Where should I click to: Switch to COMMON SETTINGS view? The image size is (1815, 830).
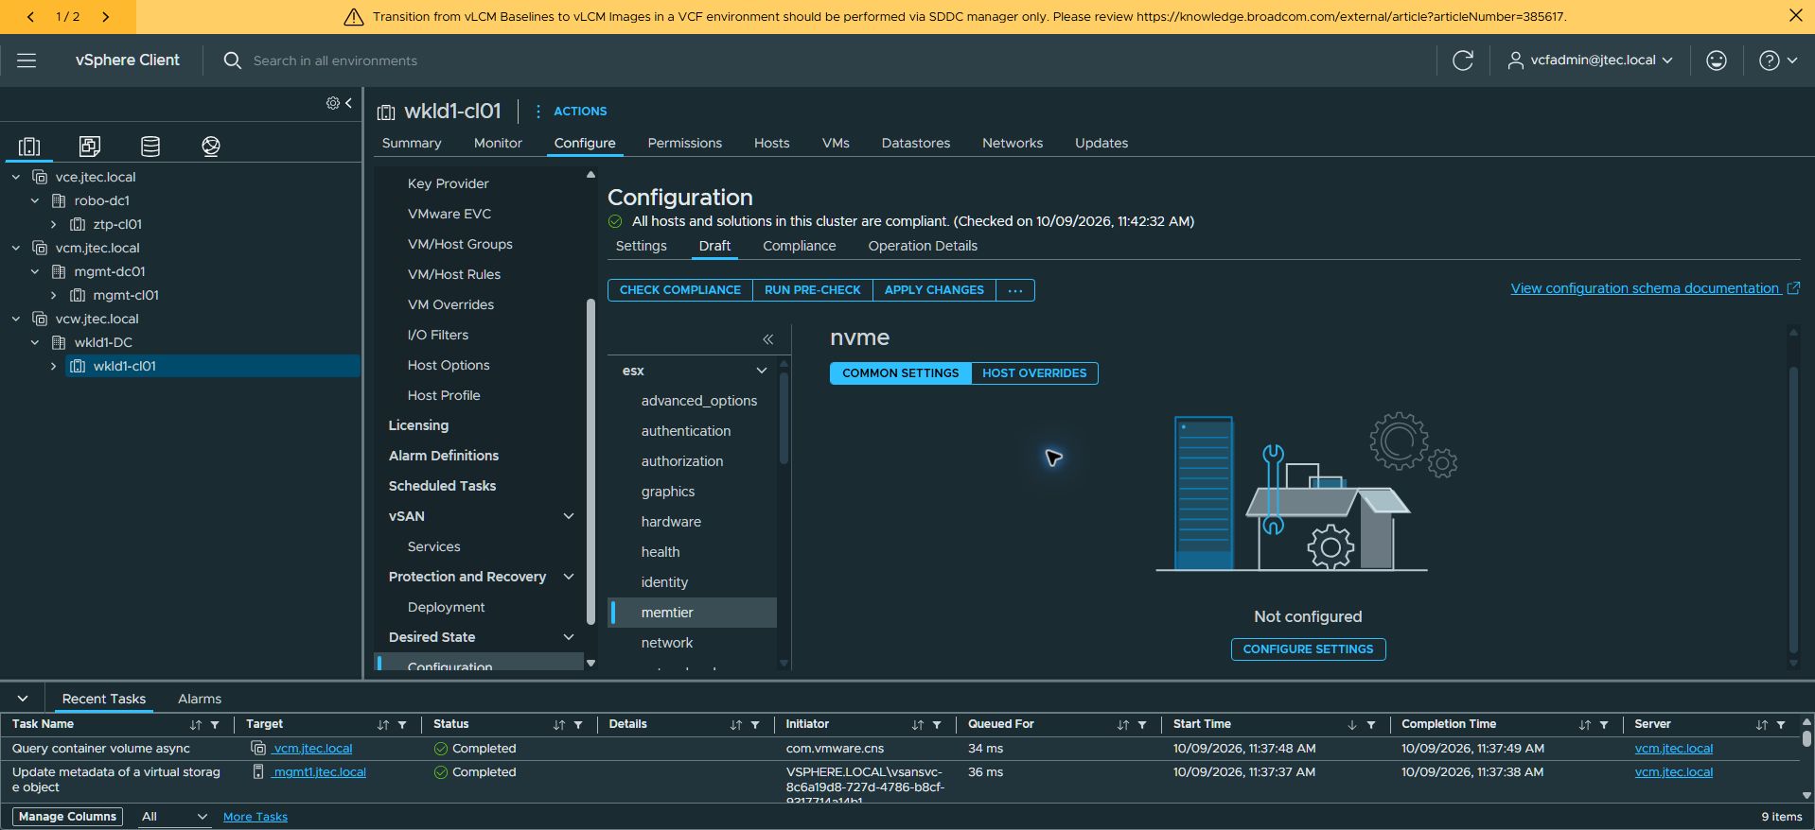click(x=901, y=373)
